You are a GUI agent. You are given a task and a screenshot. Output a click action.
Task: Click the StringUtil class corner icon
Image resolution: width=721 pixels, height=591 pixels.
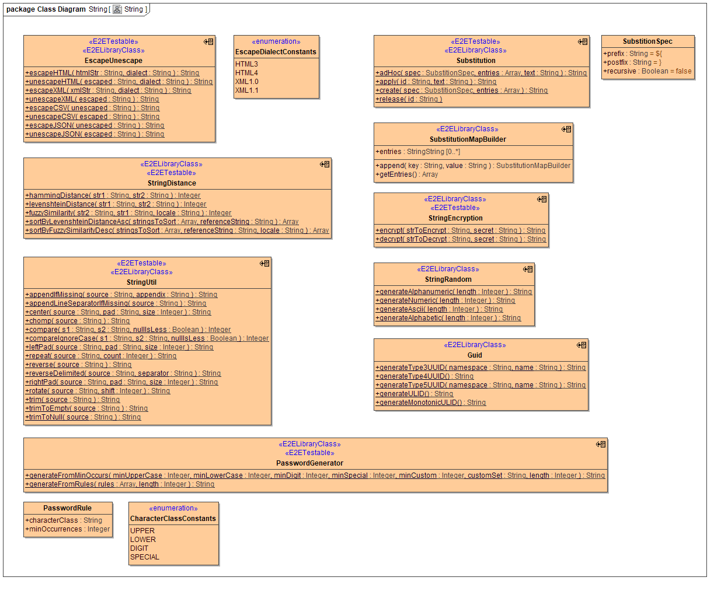[x=264, y=264]
